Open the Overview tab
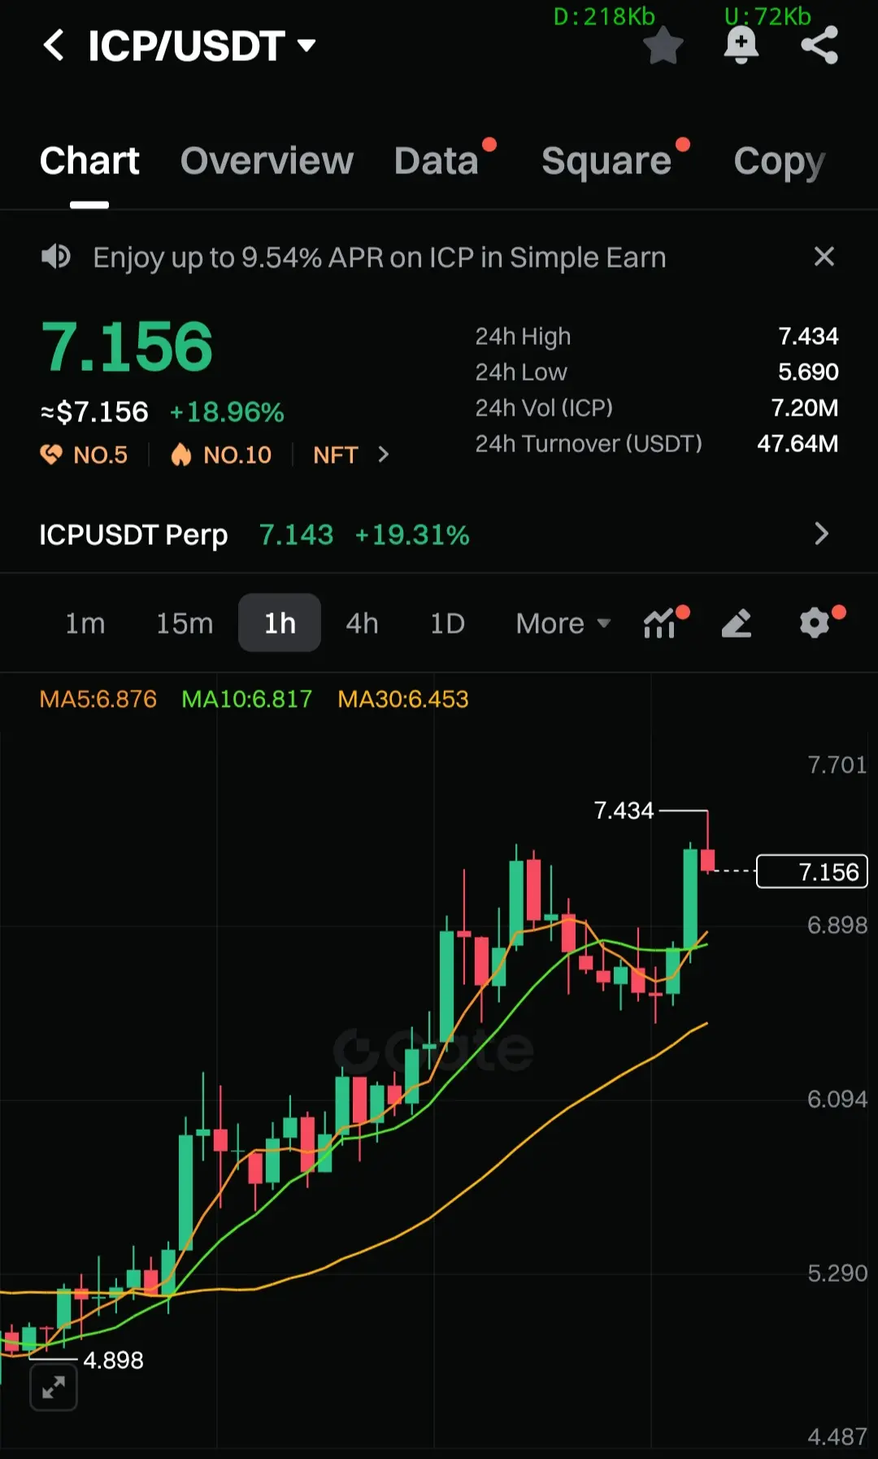 (267, 161)
